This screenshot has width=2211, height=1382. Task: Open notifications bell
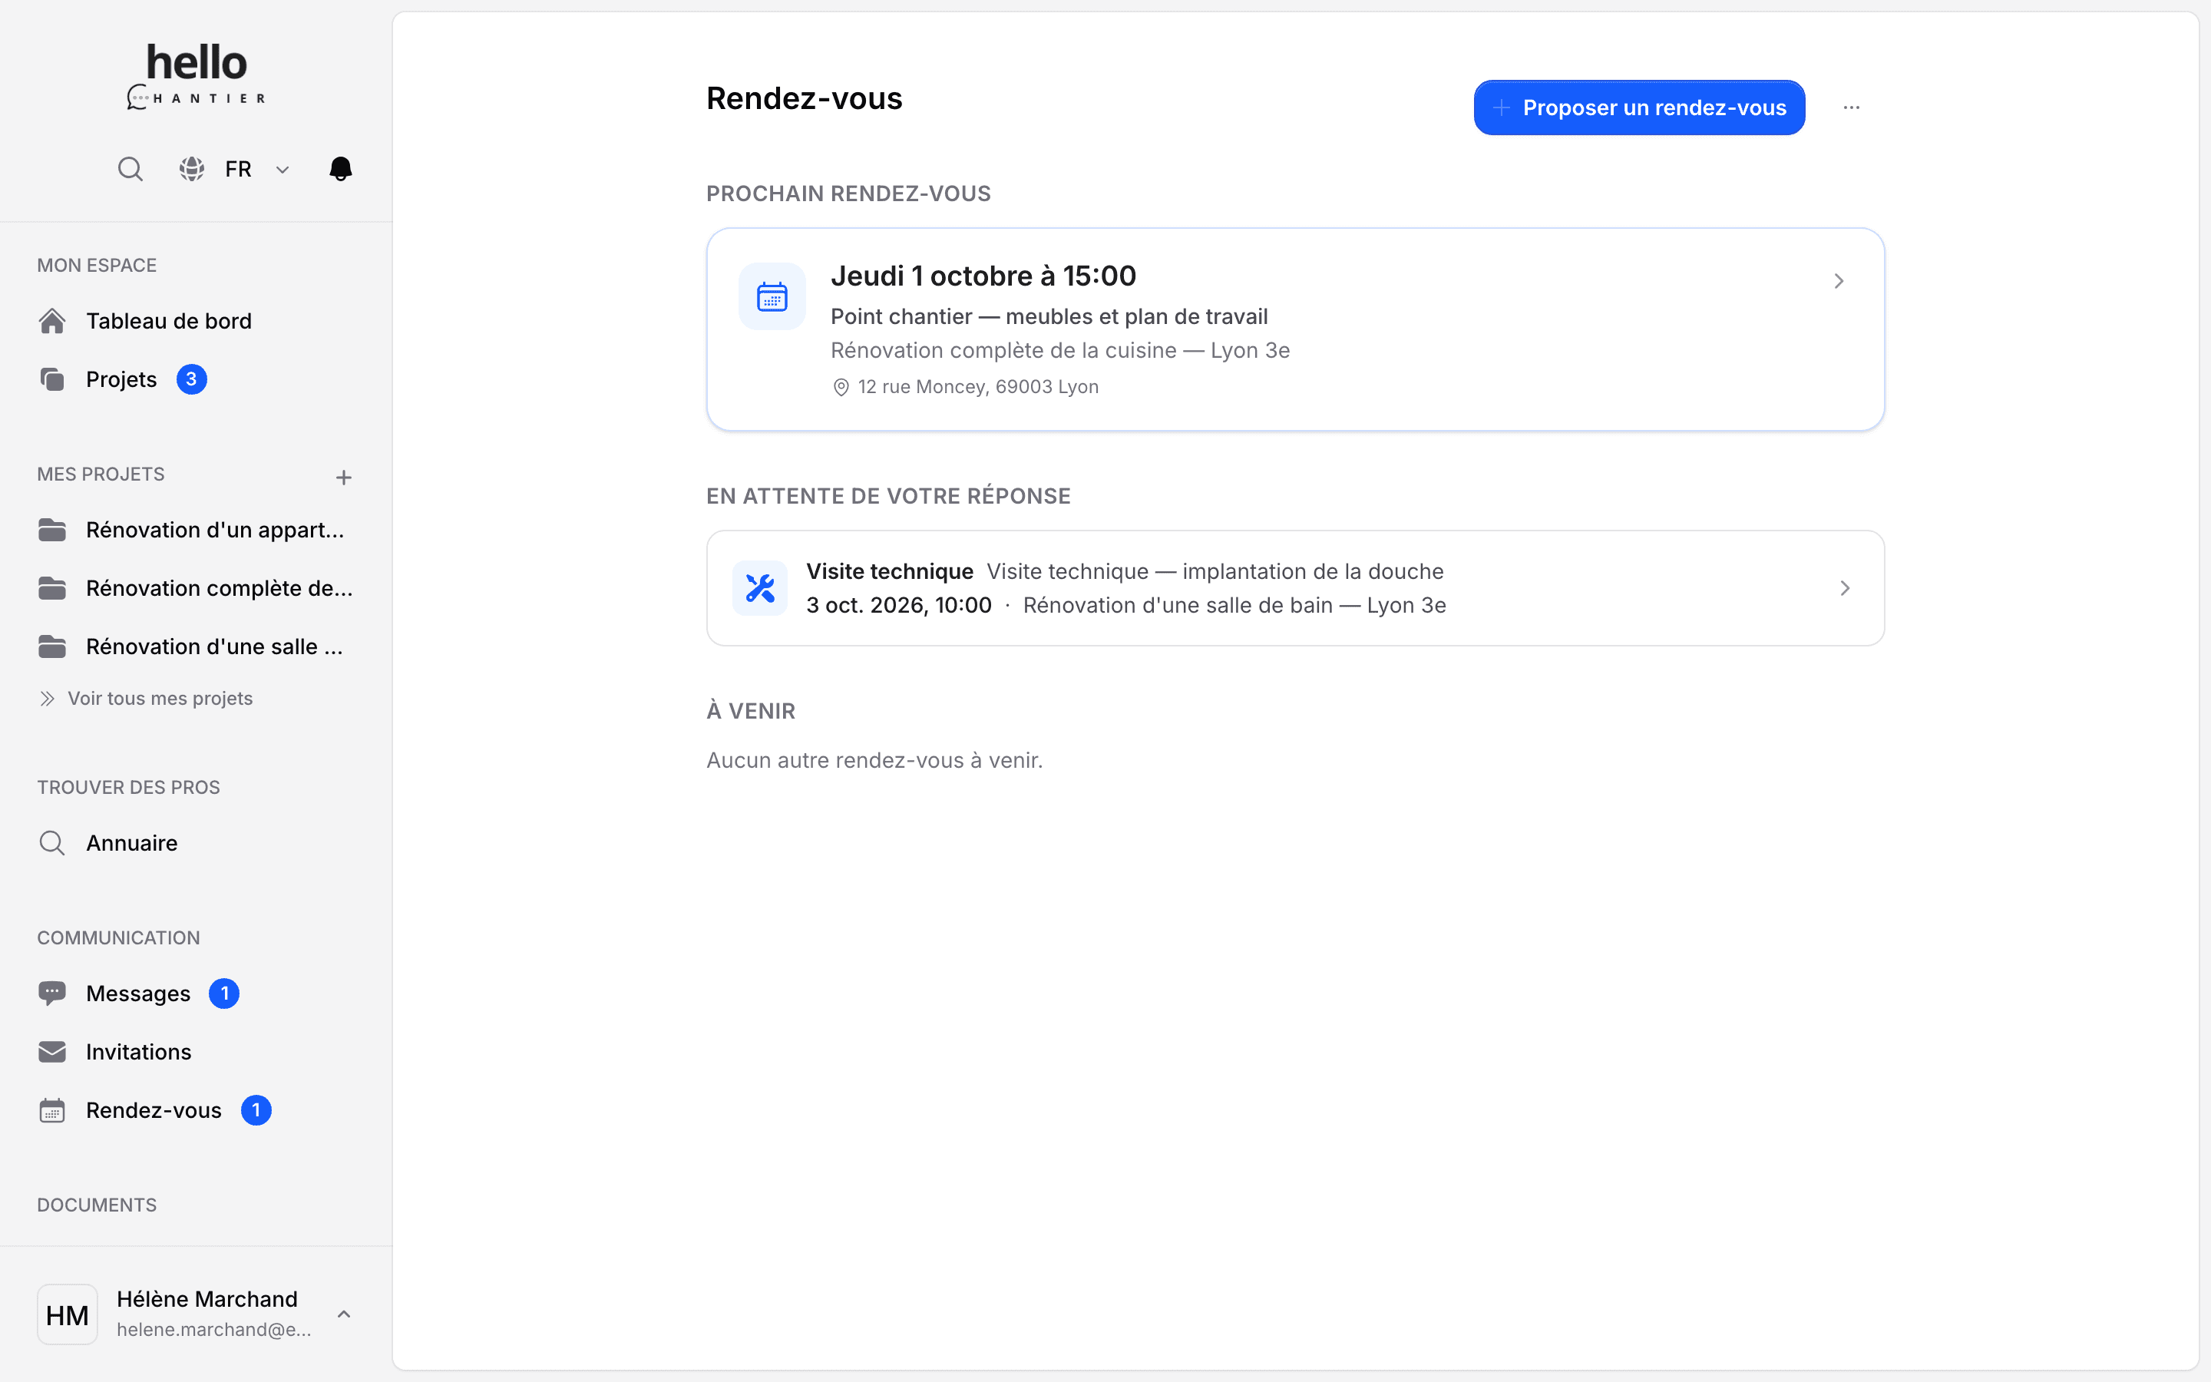341,169
